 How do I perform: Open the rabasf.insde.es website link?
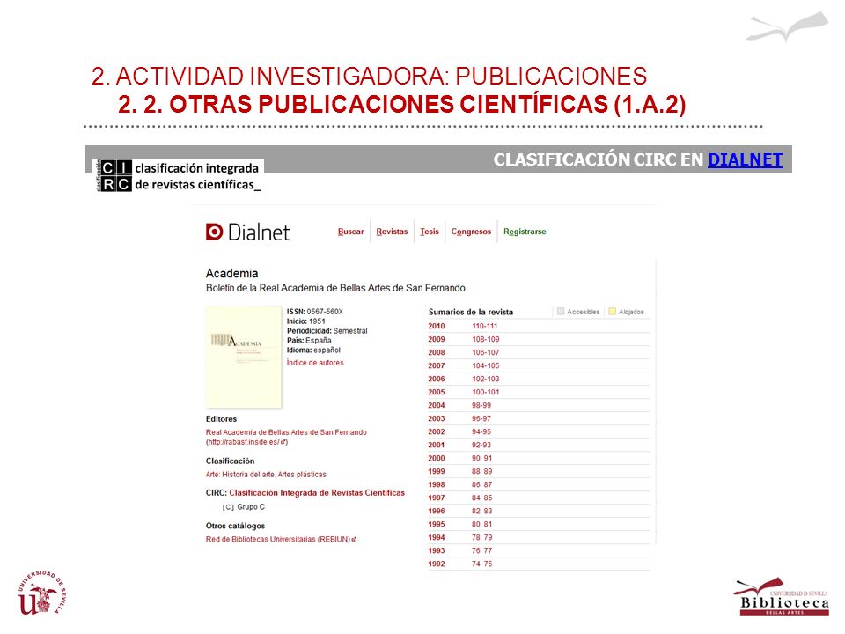246,442
